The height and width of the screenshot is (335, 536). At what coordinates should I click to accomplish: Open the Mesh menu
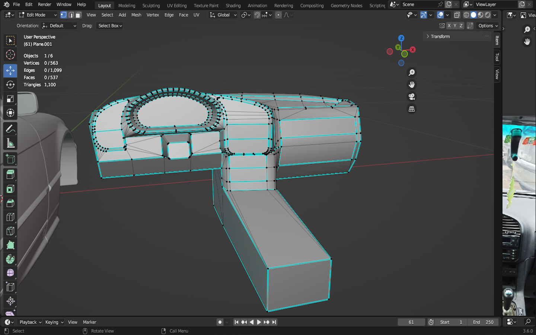(136, 15)
